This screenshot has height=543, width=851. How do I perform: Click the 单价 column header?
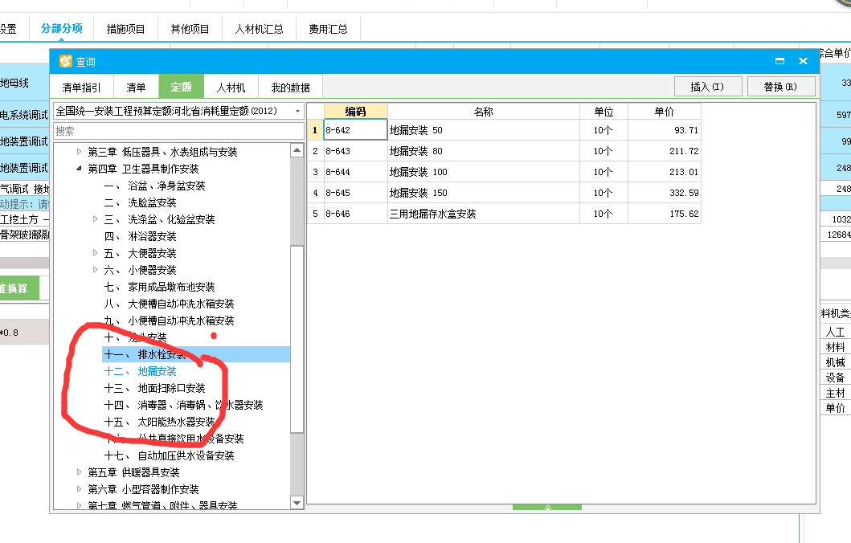(665, 111)
